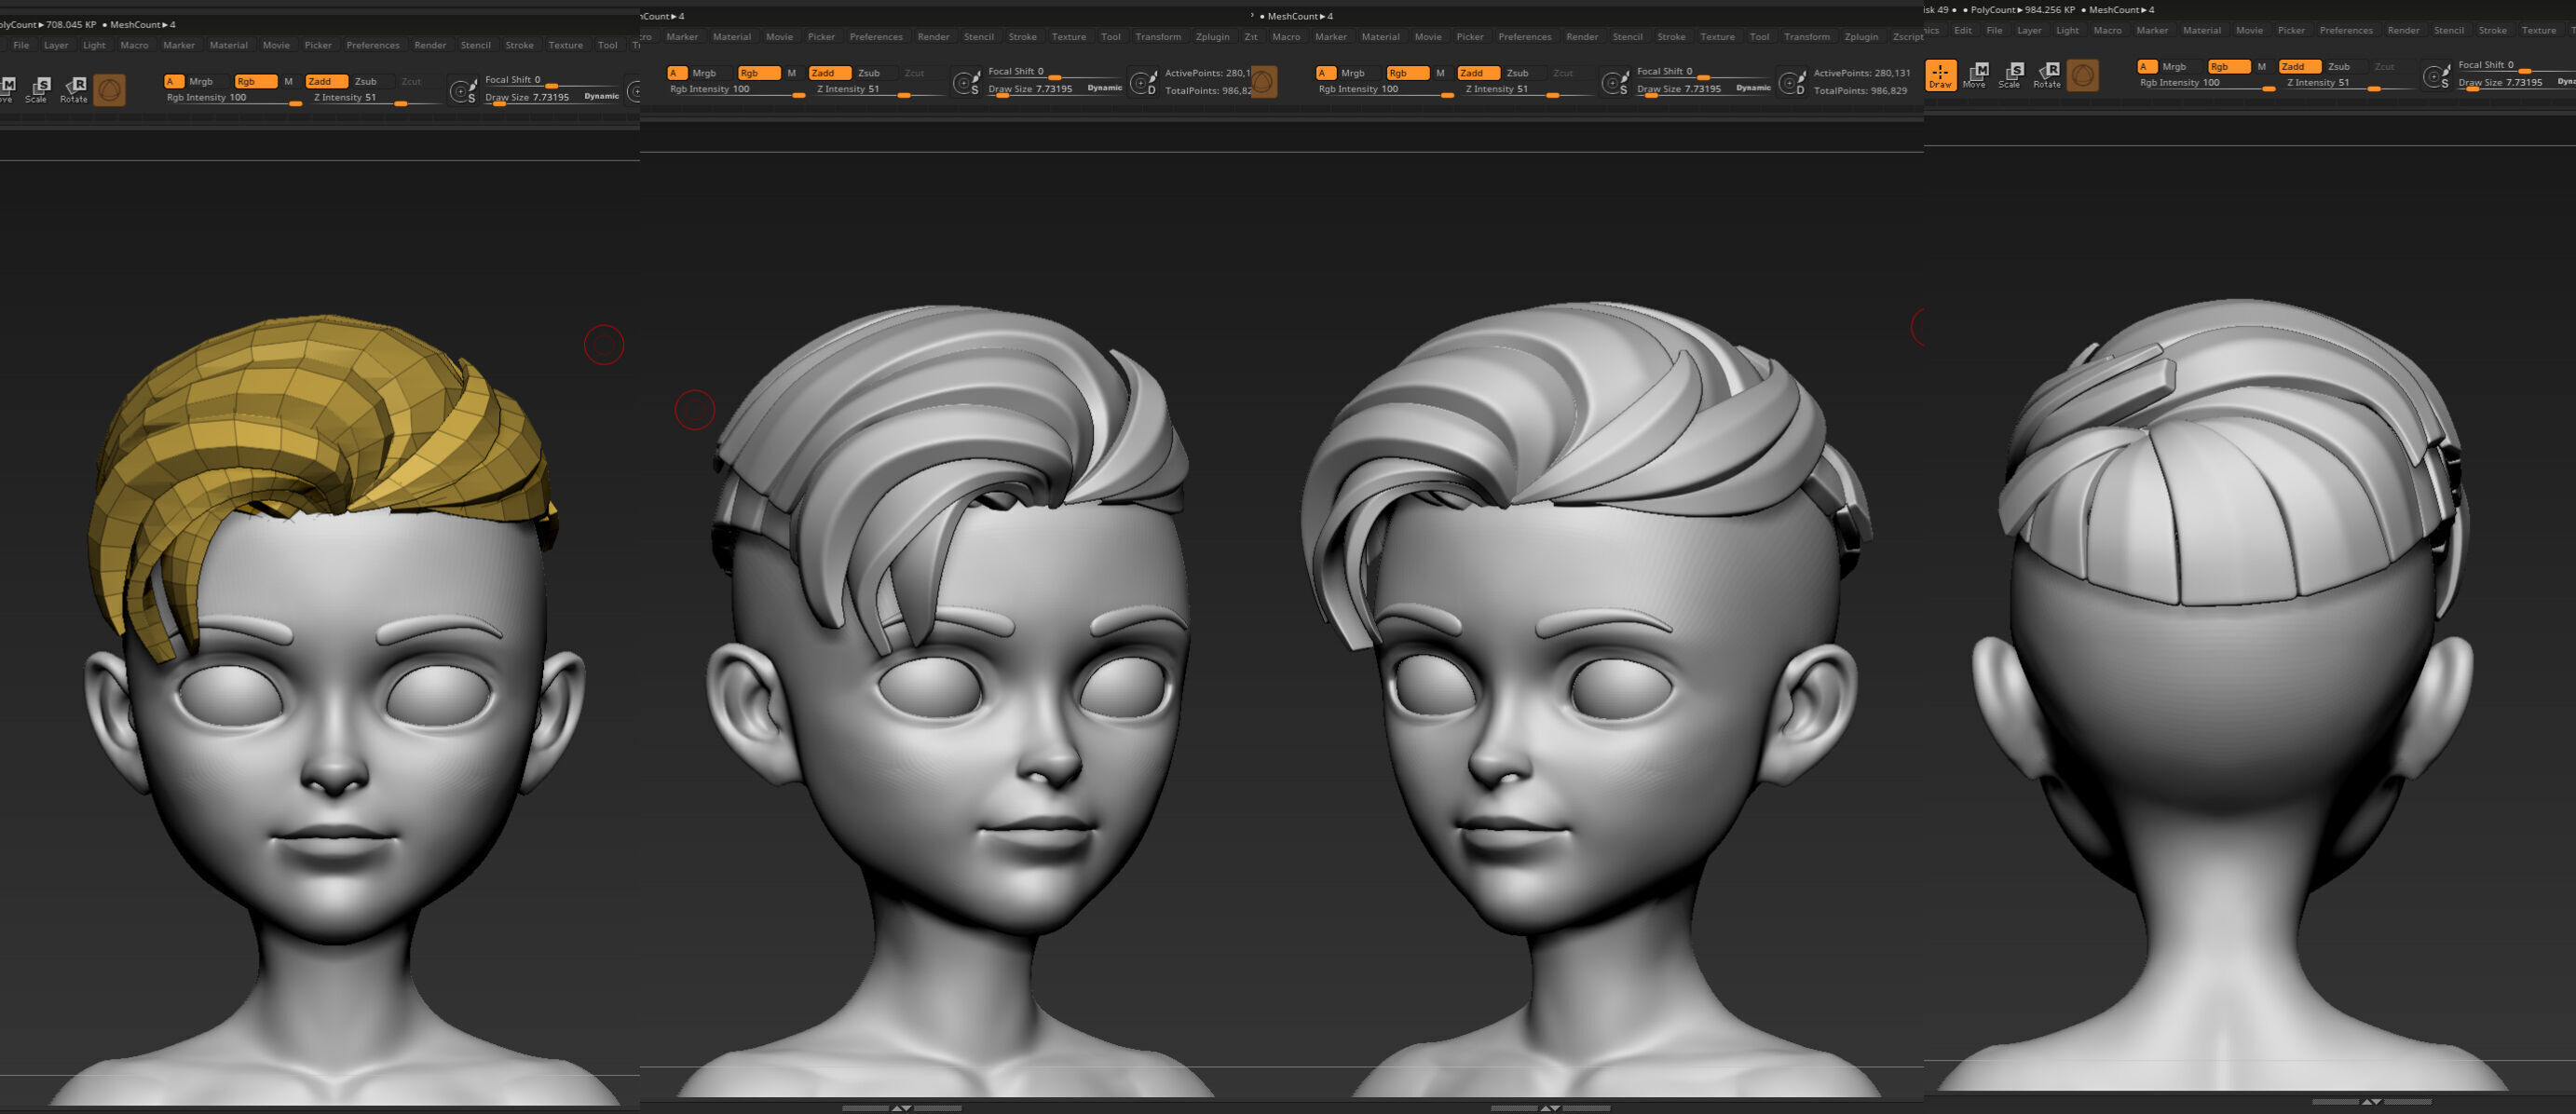Viewport: 2576px width, 1114px height.
Task: Select Scale tool in back-of-head view
Action: point(2010,75)
